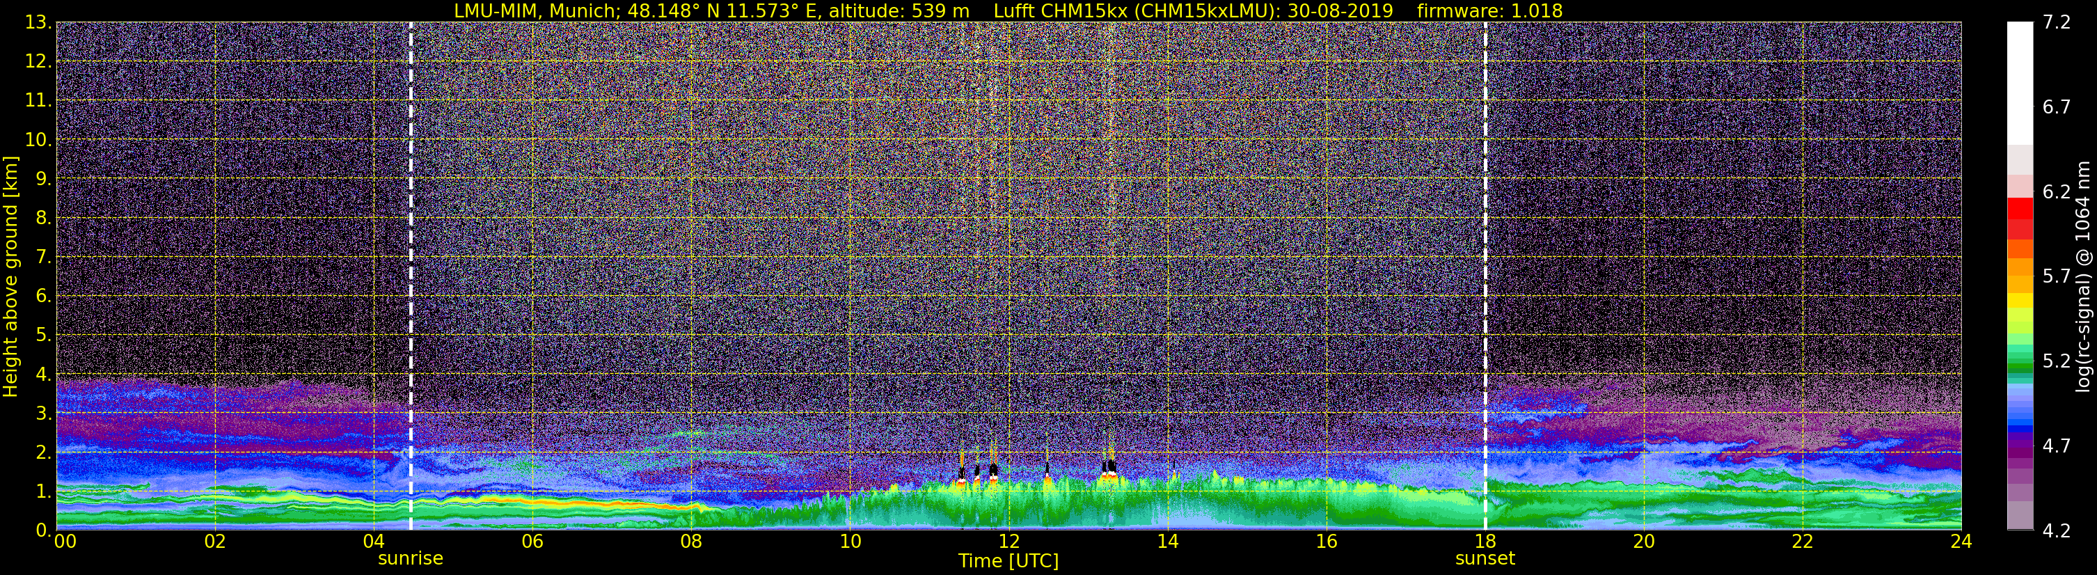Click the '0.' height tick label

click(44, 530)
